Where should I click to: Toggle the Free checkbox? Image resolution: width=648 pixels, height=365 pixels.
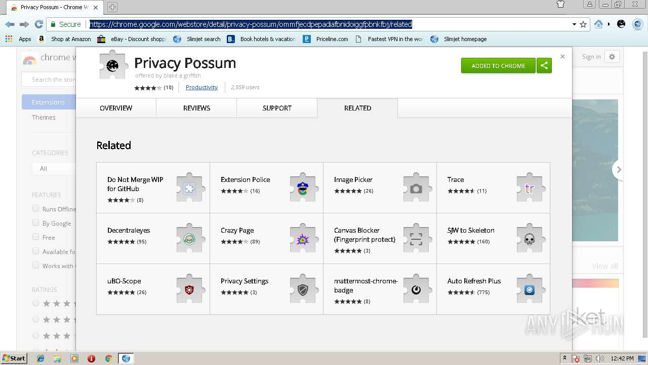coord(35,237)
